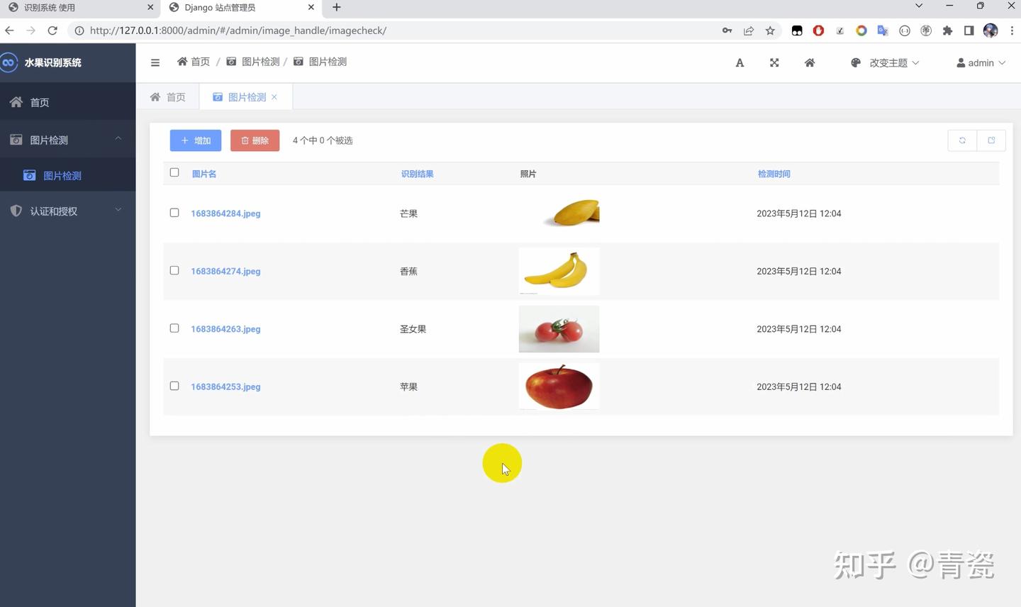Collapse the 图片检测 sidebar section

[118, 139]
